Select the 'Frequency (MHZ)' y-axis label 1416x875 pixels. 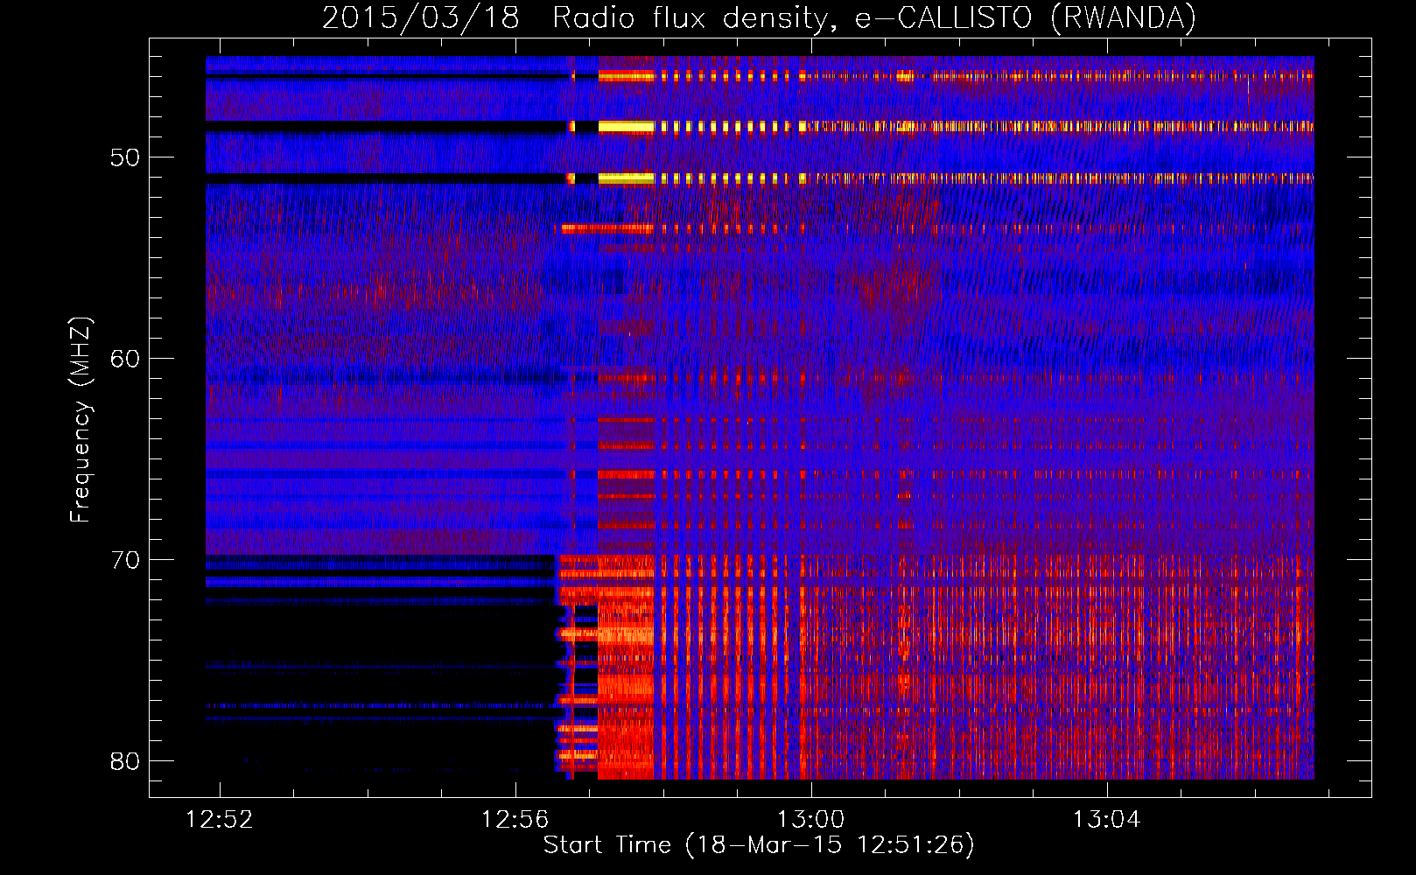point(81,420)
